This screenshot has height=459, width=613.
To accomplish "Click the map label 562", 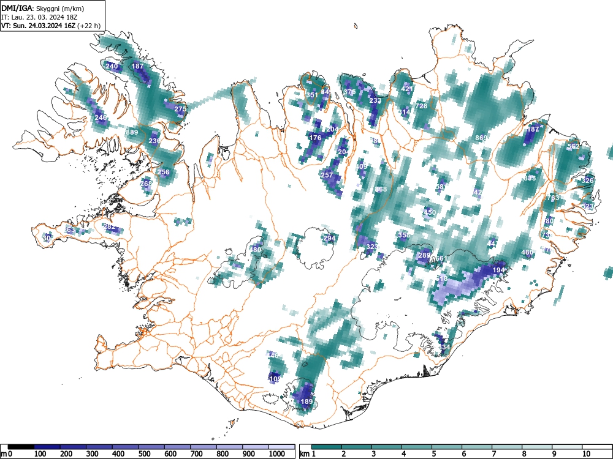I will [573, 146].
